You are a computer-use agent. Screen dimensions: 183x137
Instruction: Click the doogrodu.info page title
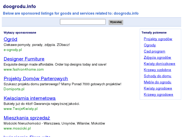click(x=19, y=7)
